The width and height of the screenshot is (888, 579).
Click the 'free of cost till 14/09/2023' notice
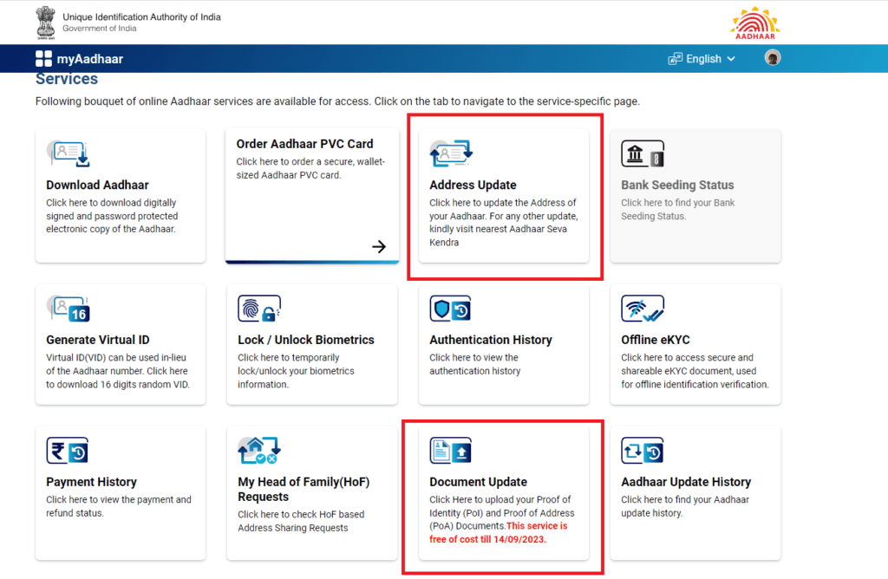[499, 532]
